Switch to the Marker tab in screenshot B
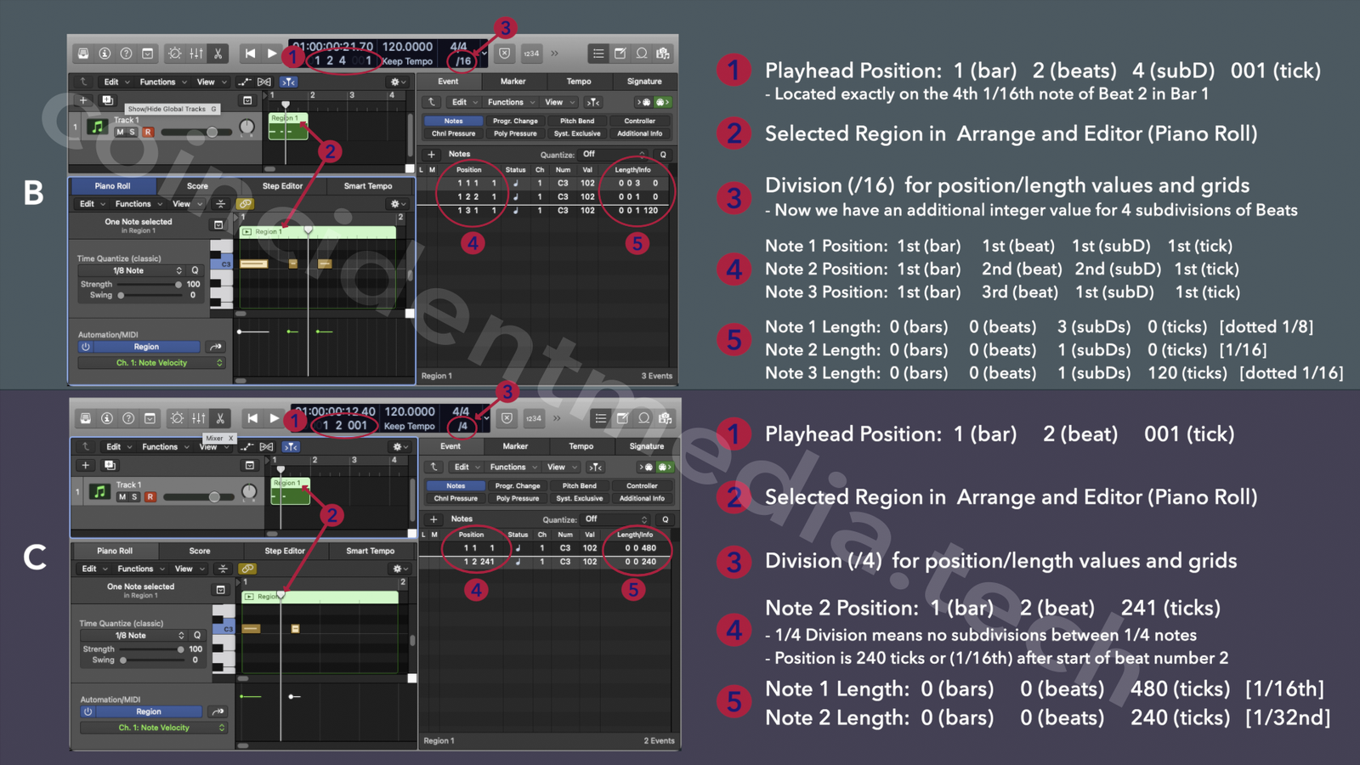 pos(513,82)
